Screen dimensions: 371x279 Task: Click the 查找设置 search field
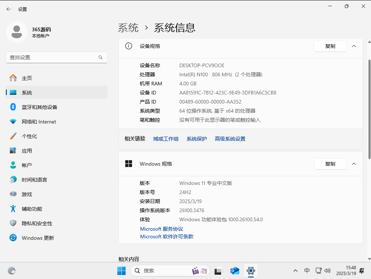pyautogui.click(x=57, y=57)
